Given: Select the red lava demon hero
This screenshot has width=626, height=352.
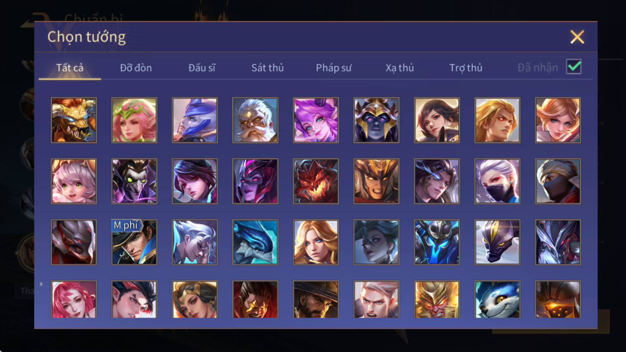Looking at the screenshot, I should (315, 181).
